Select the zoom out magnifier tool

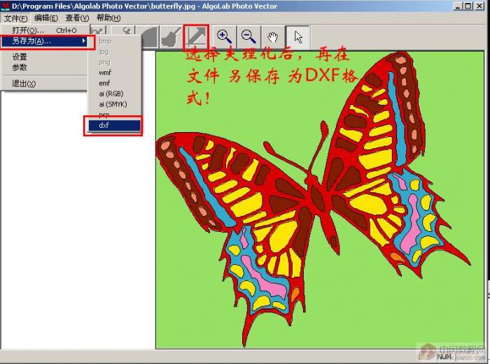tap(248, 37)
